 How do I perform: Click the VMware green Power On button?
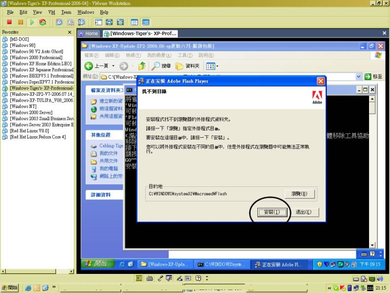(x=32, y=22)
